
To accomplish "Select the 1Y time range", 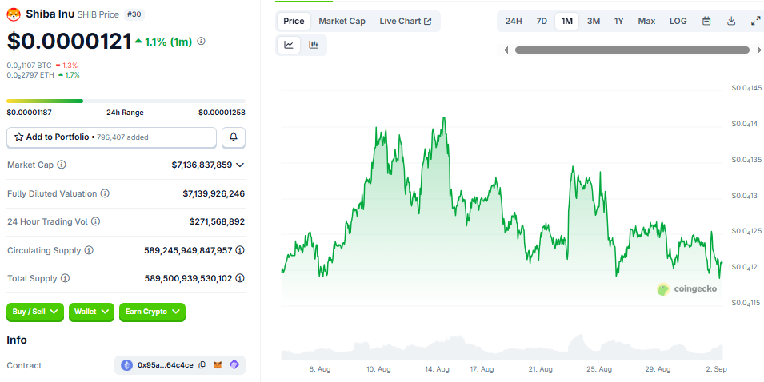I will (619, 21).
